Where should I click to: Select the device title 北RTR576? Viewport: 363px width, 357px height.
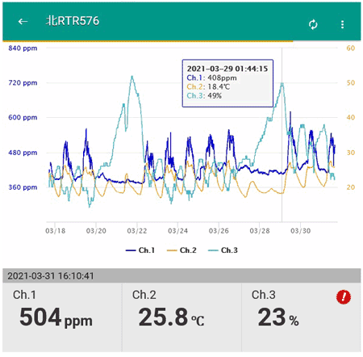(73, 21)
